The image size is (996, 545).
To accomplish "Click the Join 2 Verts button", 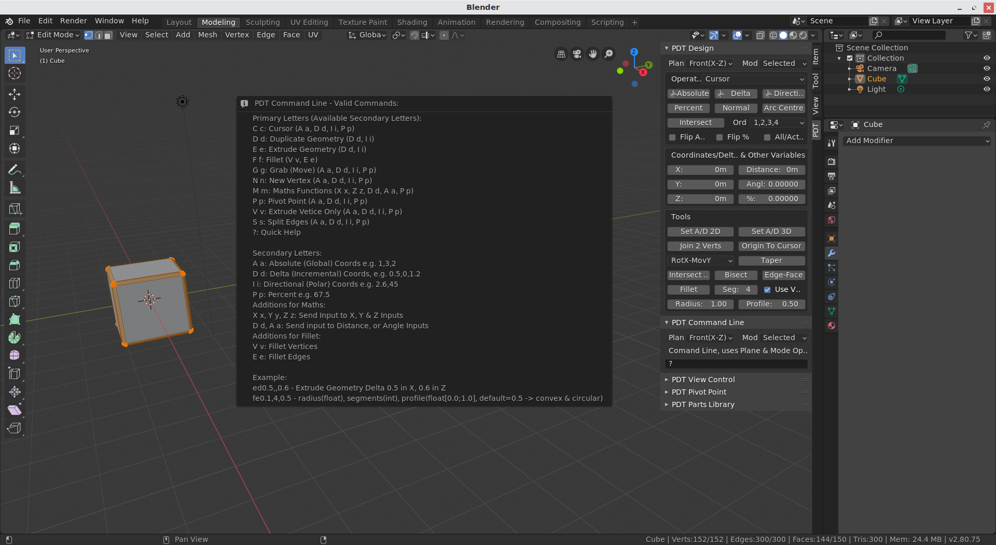I will pyautogui.click(x=700, y=246).
